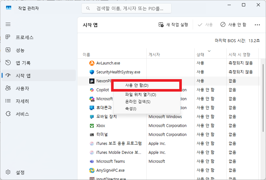Click the Task Manager app icon
This screenshot has height=180, width=266.
8,8
